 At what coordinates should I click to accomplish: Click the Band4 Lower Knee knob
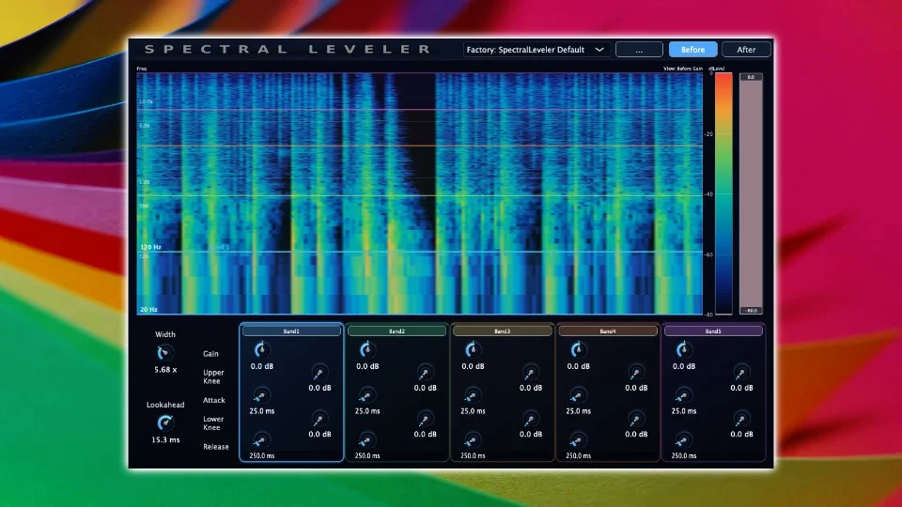[636, 419]
